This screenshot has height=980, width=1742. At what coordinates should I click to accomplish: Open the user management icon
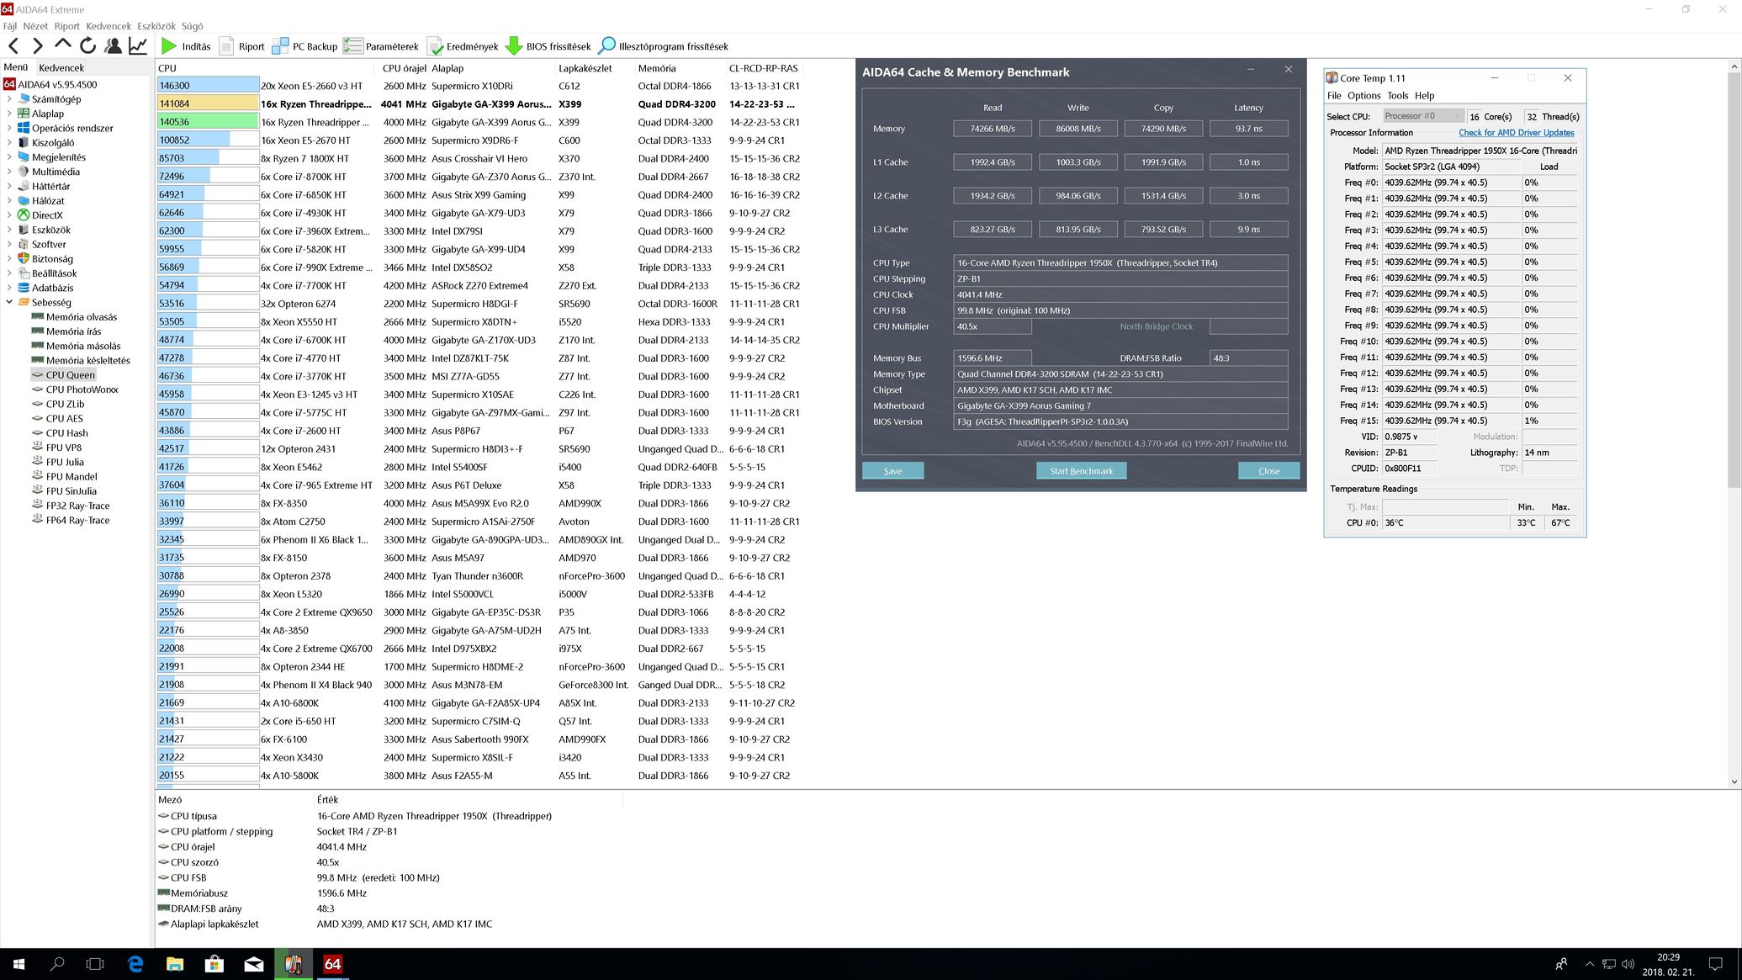coord(113,46)
